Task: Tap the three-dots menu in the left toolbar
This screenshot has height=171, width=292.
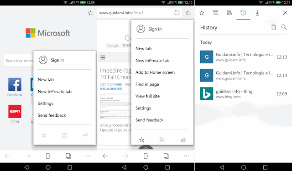Action: click(x=89, y=156)
